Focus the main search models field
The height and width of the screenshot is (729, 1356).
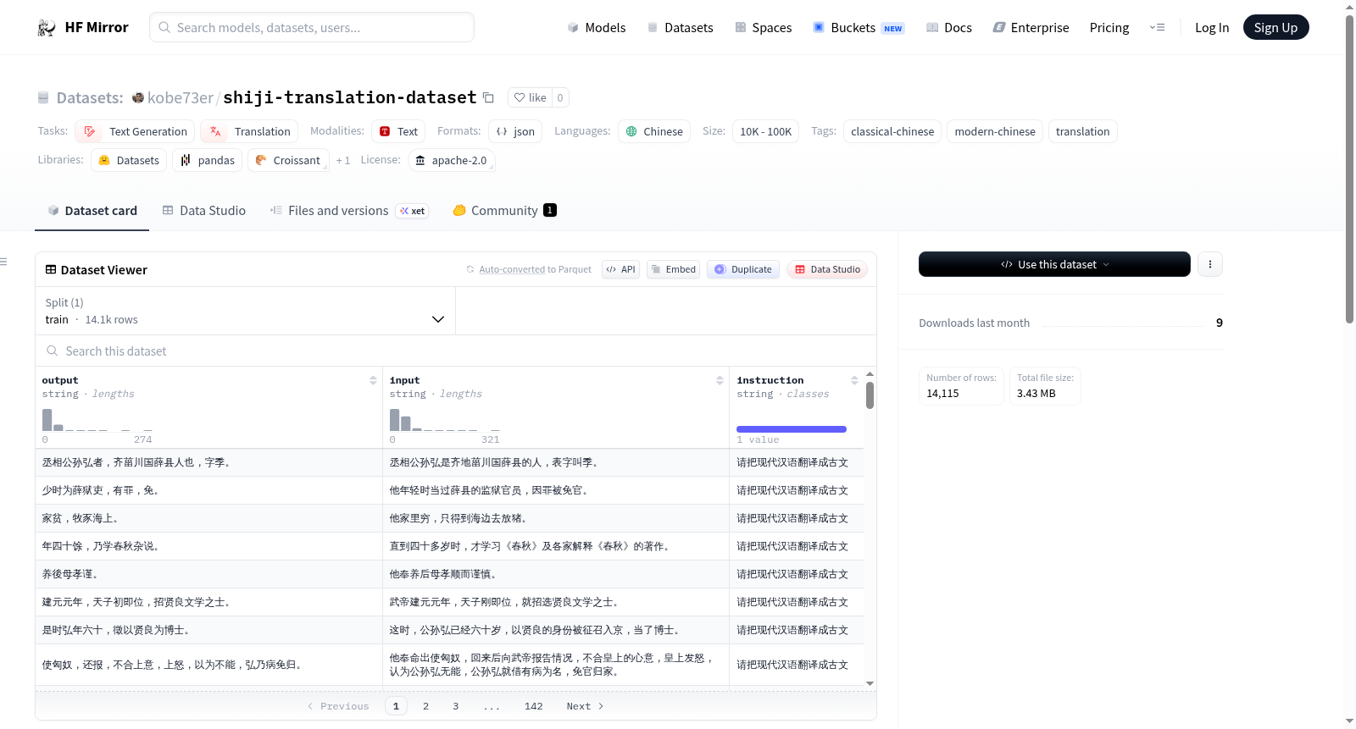click(312, 27)
